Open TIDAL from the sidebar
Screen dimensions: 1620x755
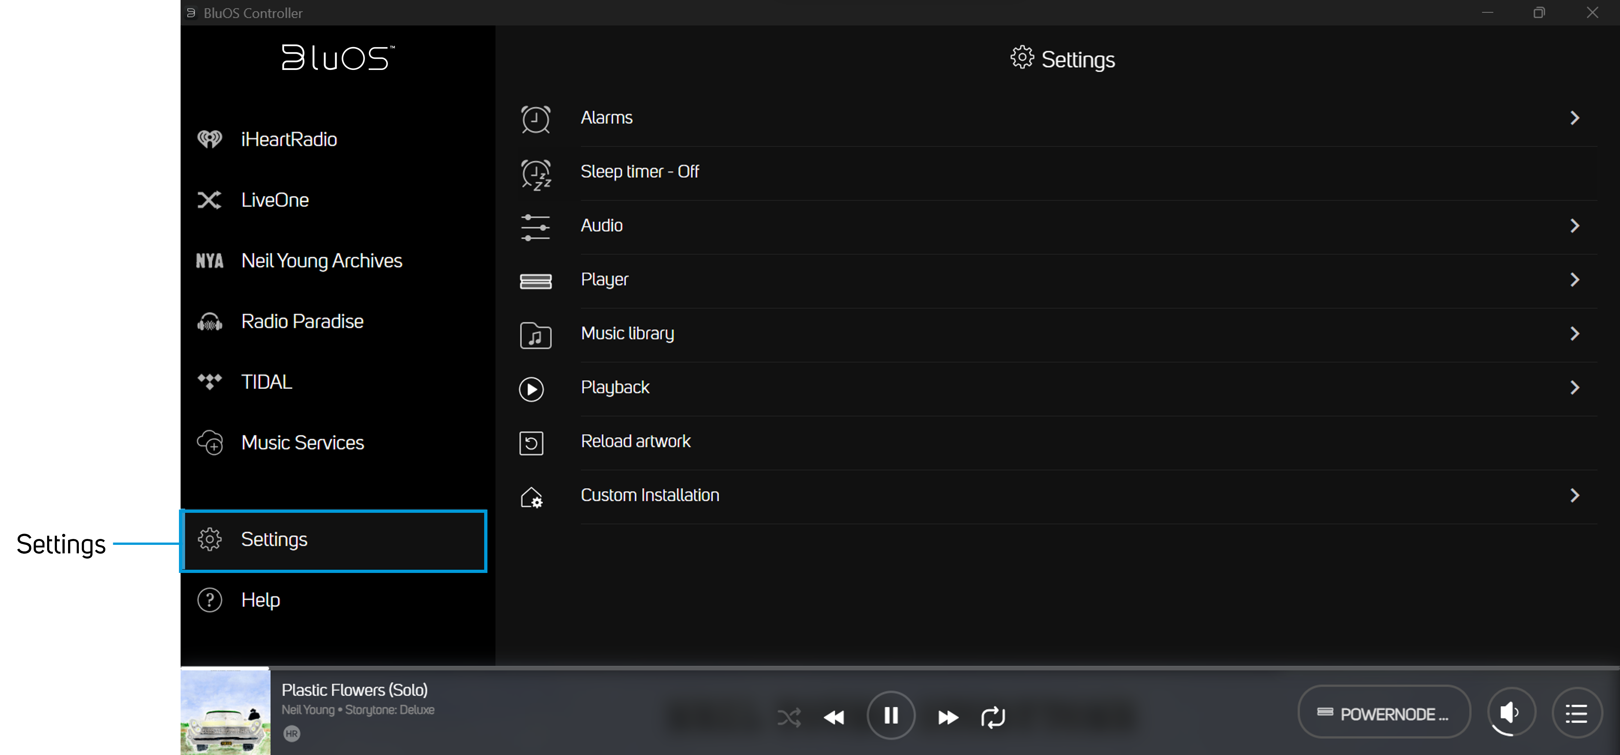pos(267,382)
